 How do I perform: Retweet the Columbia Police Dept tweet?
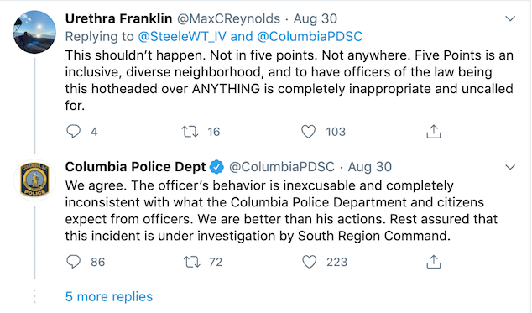tap(191, 262)
